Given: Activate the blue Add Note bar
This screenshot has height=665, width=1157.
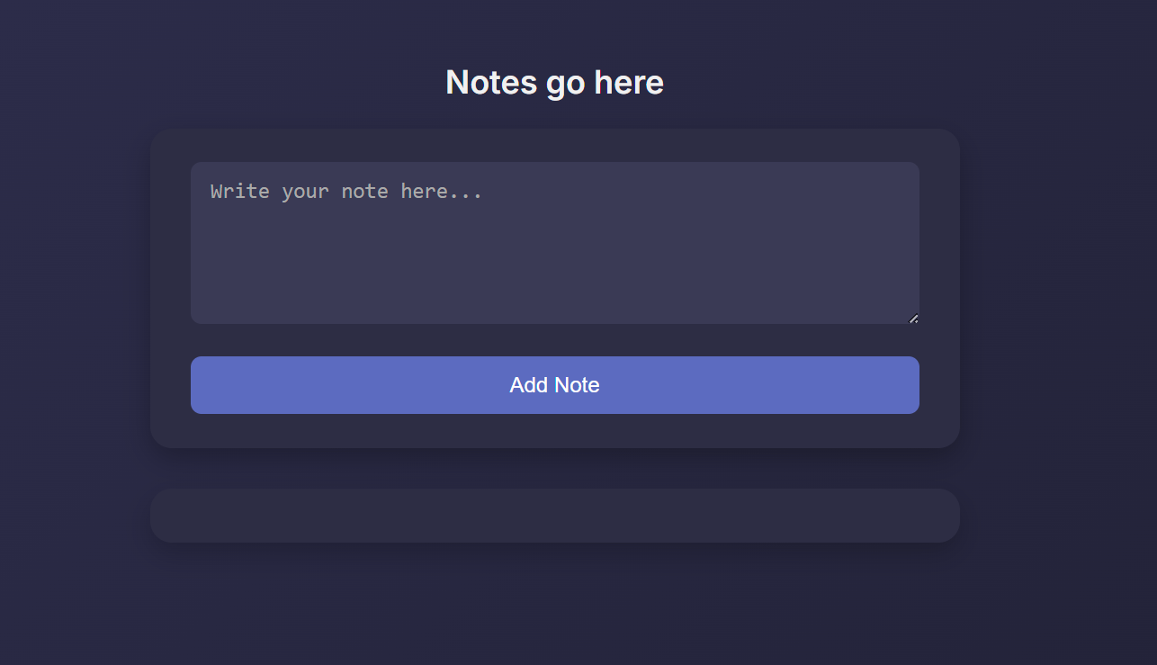Looking at the screenshot, I should pyautogui.click(x=555, y=385).
